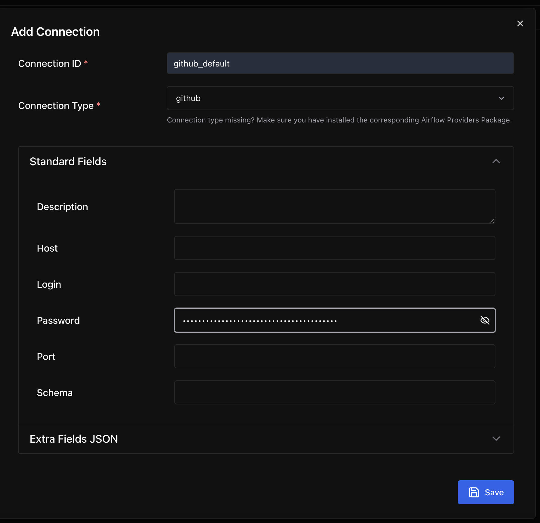Reveal the hidden password with the eye icon
540x523 pixels.
(485, 320)
